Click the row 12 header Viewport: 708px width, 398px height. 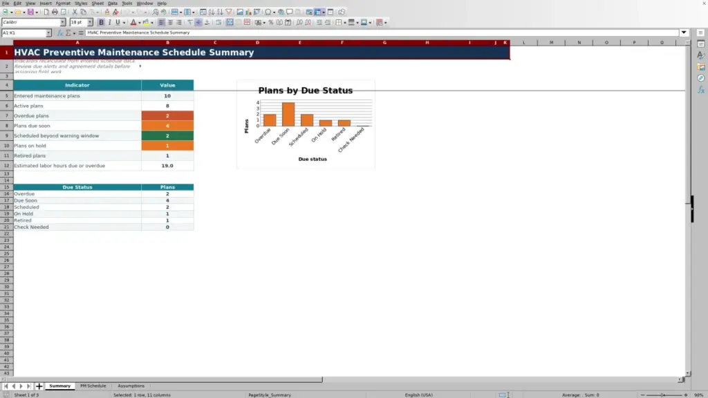[x=6, y=166]
